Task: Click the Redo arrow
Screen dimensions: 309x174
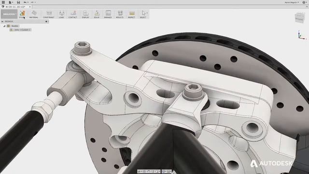Action: pos(33,2)
